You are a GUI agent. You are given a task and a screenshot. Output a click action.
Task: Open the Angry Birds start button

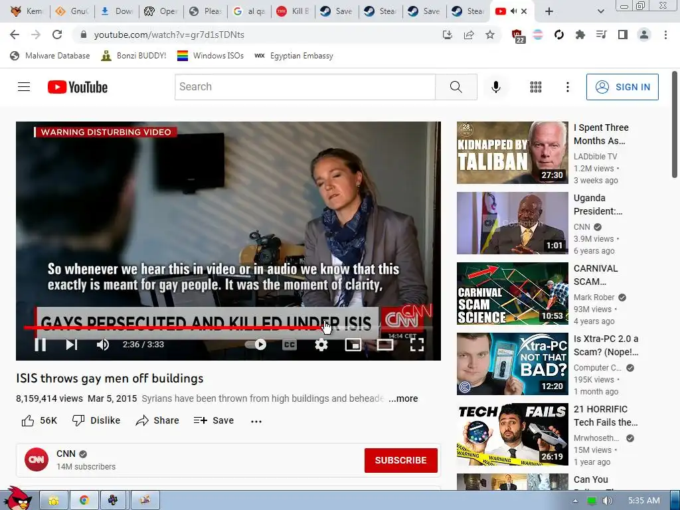[x=17, y=499]
